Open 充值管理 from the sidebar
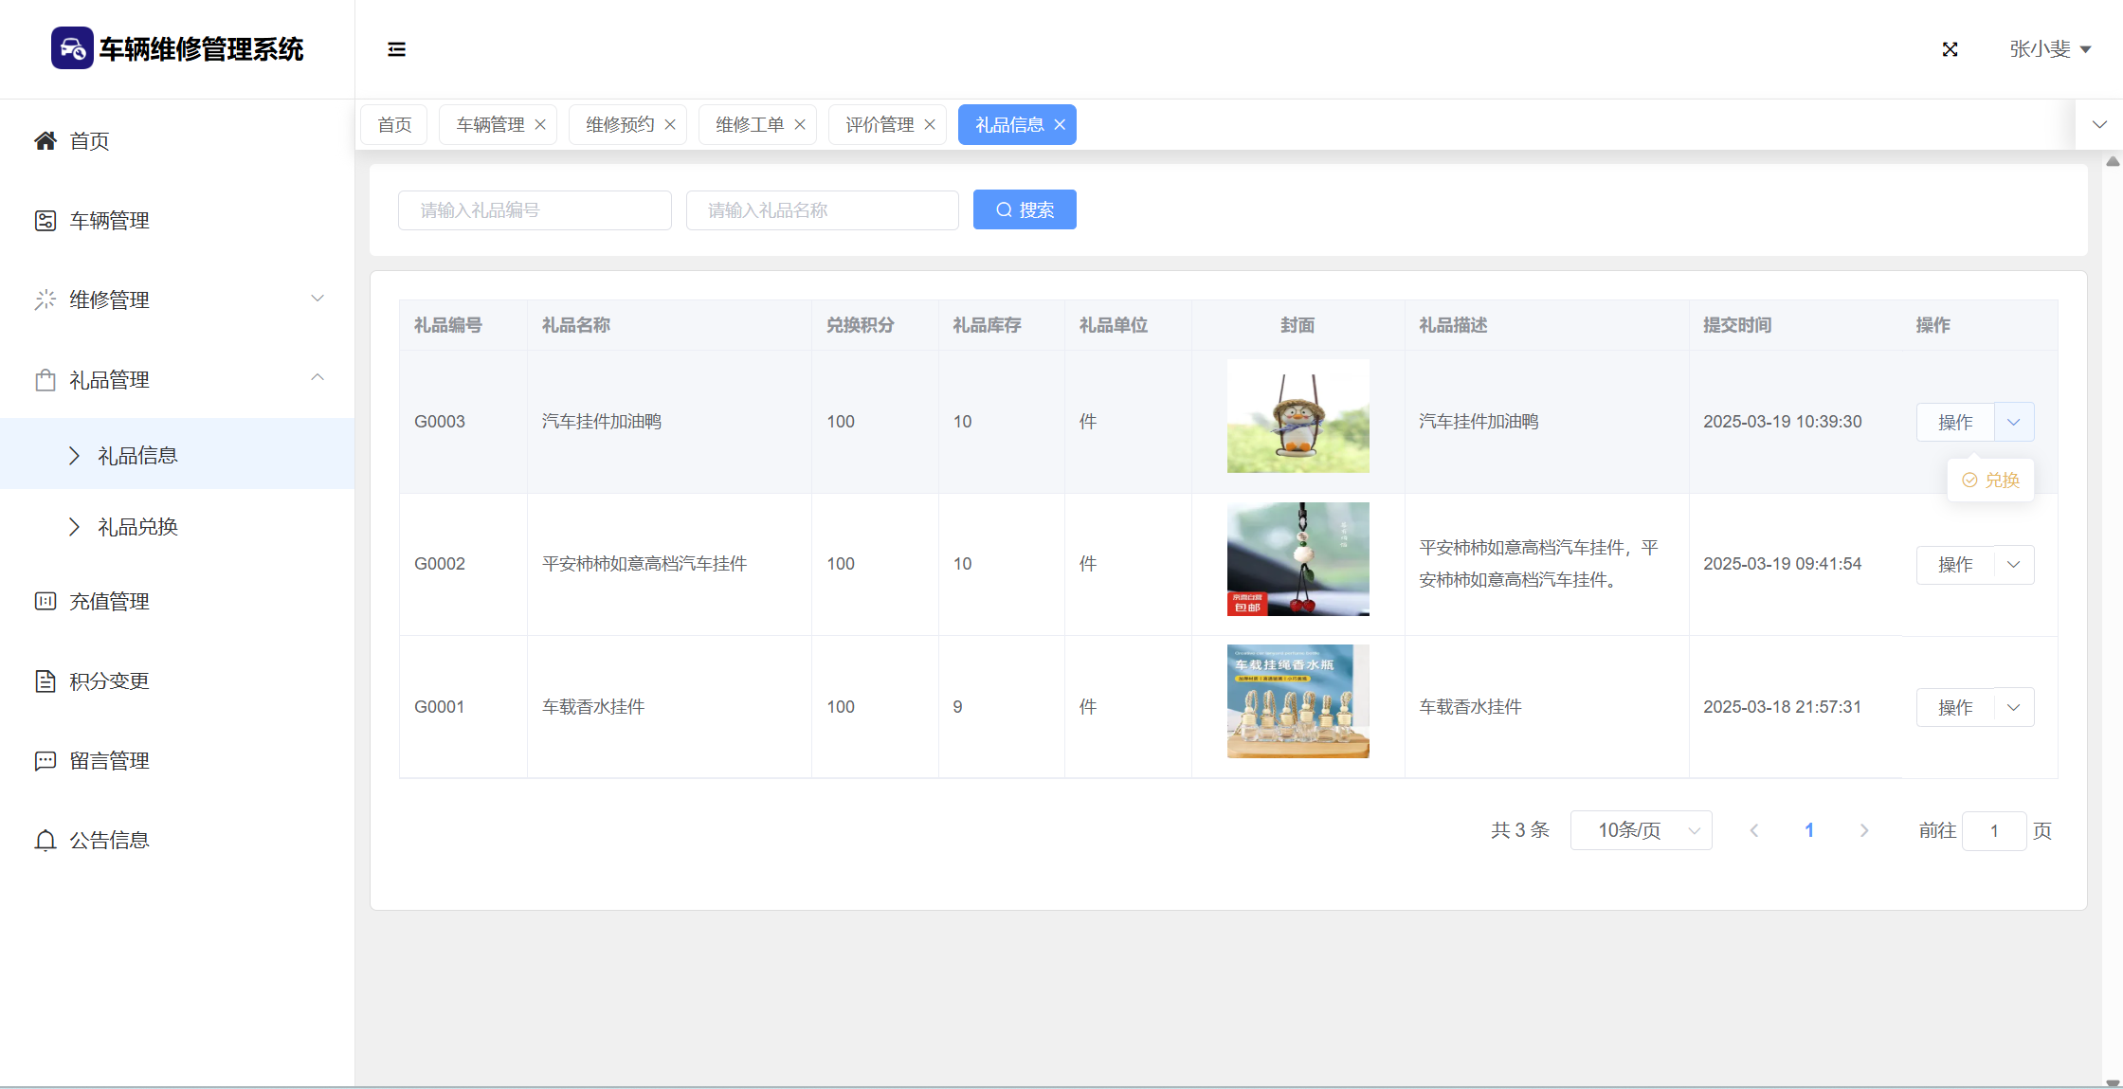This screenshot has width=2123, height=1089. [109, 602]
